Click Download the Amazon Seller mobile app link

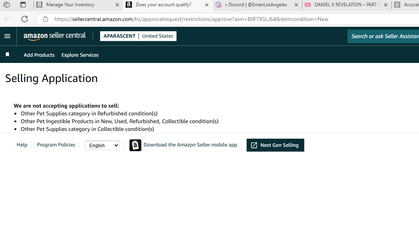coord(190,145)
